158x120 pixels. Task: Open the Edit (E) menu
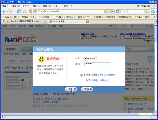[x=16, y=6]
